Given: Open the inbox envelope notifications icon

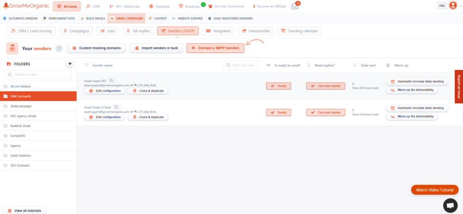Looking at the screenshot, I should (x=295, y=6).
